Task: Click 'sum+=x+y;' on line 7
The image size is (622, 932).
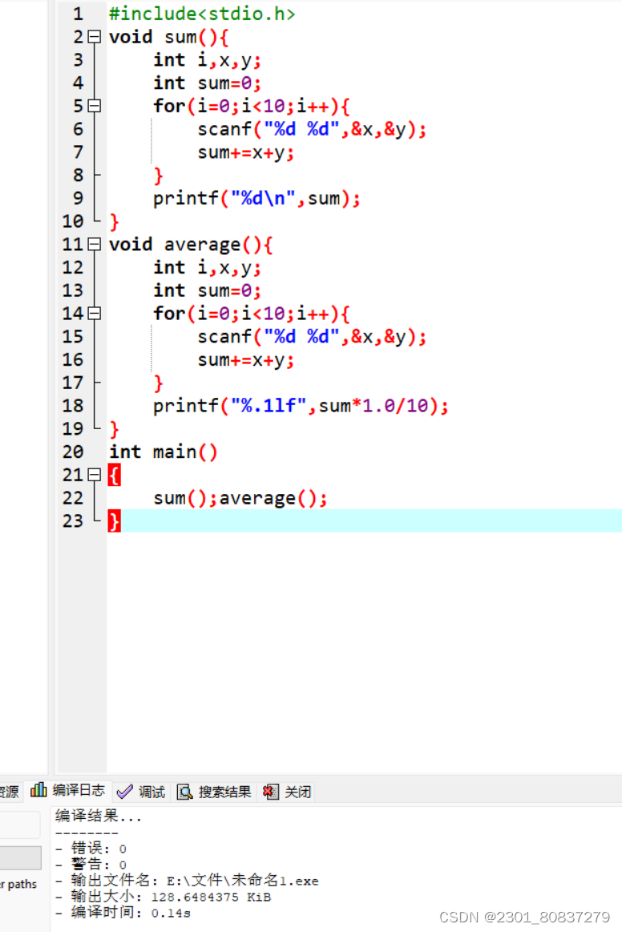Action: click(x=246, y=152)
